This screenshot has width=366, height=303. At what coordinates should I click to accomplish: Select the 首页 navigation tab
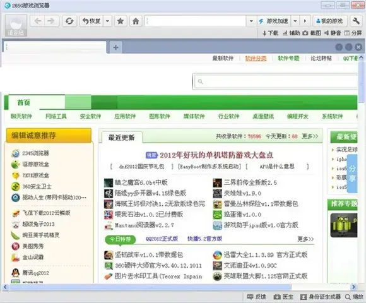pos(24,102)
